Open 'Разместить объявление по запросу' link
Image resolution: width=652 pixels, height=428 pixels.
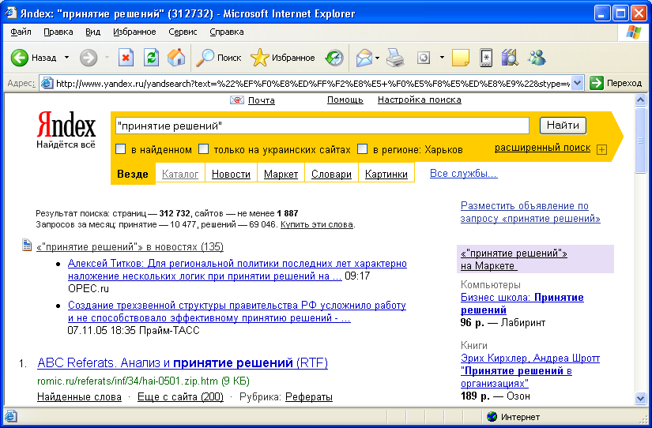[530, 212]
